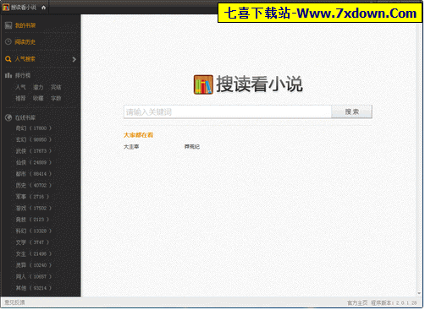The image size is (425, 310).
Task: Focus the 请输入关键词 search field
Action: [228, 112]
